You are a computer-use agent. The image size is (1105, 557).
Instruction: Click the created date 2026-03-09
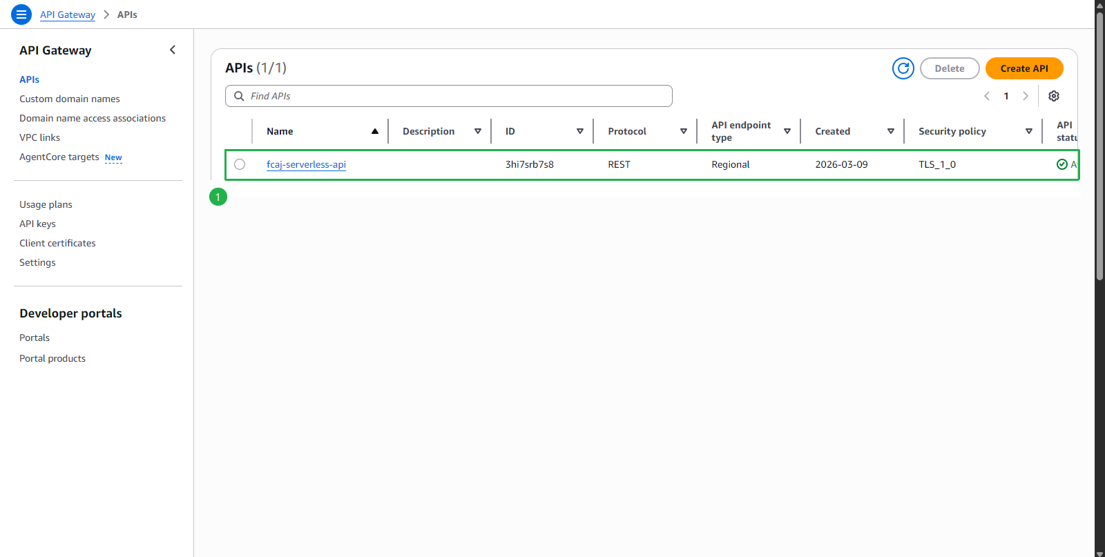click(x=841, y=164)
